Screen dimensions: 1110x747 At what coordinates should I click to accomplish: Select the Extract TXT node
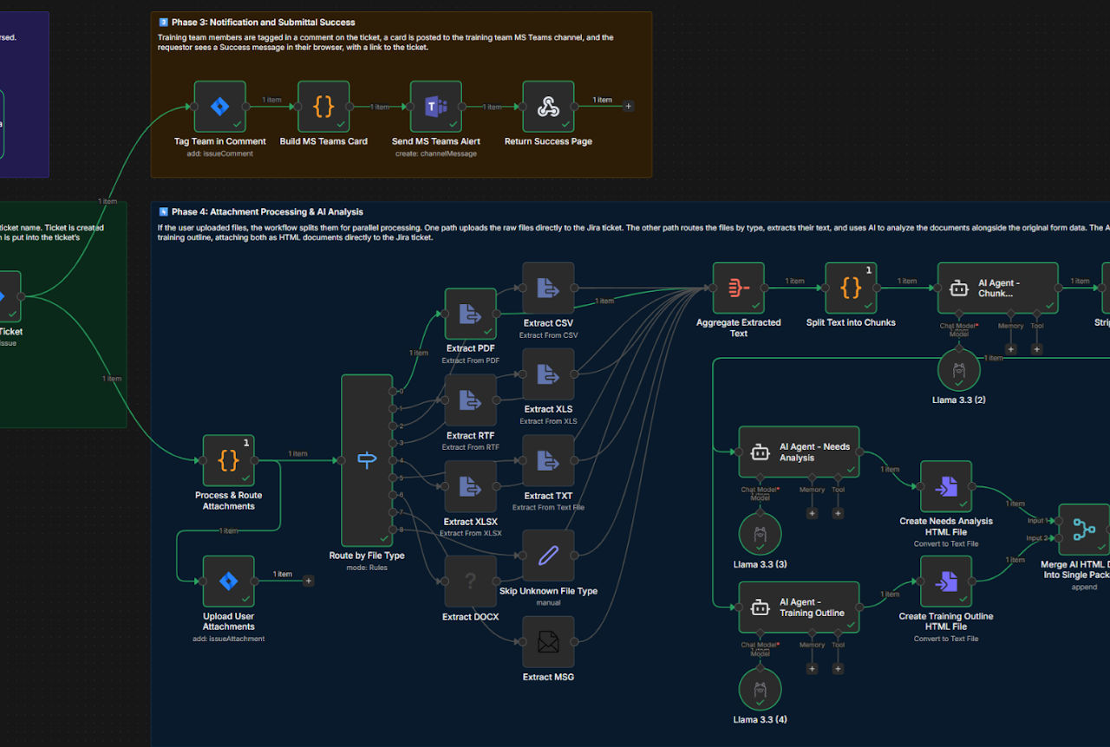[548, 460]
